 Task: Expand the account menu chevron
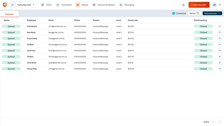tap(220, 5)
